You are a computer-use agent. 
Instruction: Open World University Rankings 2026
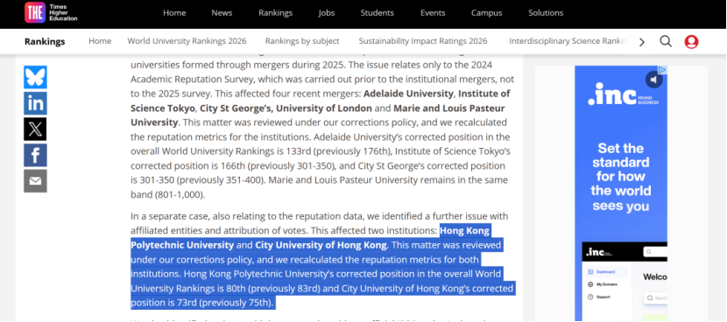tap(187, 41)
